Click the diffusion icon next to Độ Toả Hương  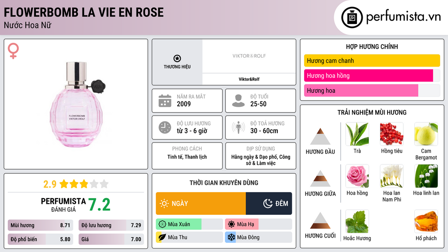[x=238, y=127]
